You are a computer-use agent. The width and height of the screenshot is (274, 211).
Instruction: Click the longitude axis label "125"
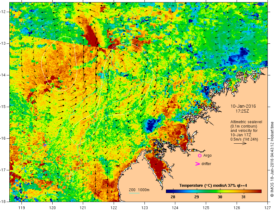click(206, 208)
